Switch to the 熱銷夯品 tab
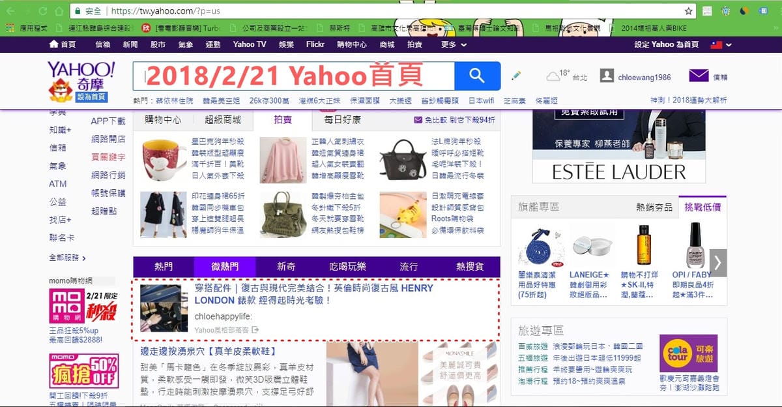Viewport: 782px width, 407px height. 654,207
